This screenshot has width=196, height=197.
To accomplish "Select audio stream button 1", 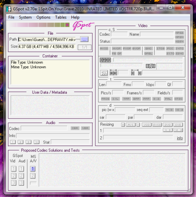I will pos(13,142).
